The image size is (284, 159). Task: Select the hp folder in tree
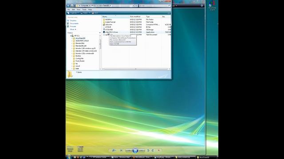(x=76, y=64)
